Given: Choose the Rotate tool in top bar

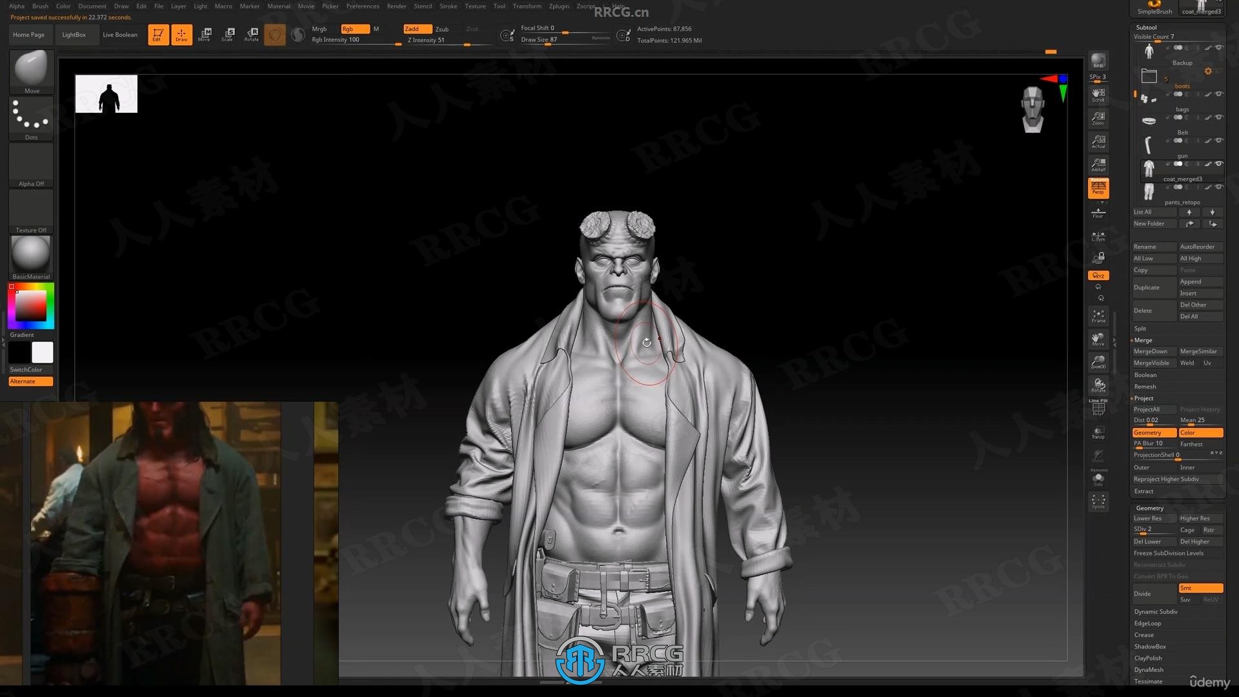Looking at the screenshot, I should (252, 34).
